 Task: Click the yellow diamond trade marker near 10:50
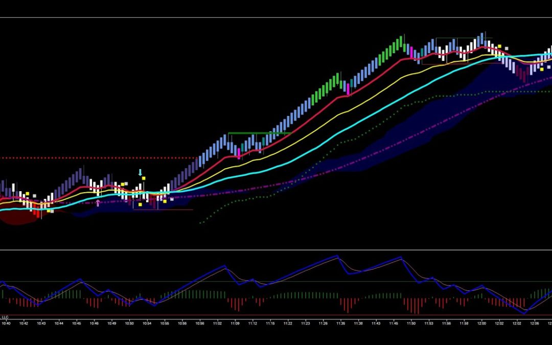pos(122,184)
